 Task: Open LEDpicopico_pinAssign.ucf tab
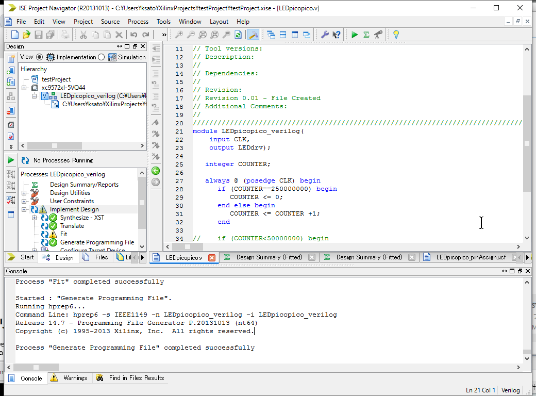pos(471,257)
